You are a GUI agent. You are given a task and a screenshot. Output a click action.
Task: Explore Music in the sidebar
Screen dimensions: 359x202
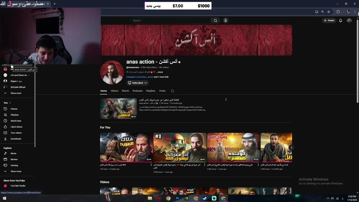pos(13,153)
